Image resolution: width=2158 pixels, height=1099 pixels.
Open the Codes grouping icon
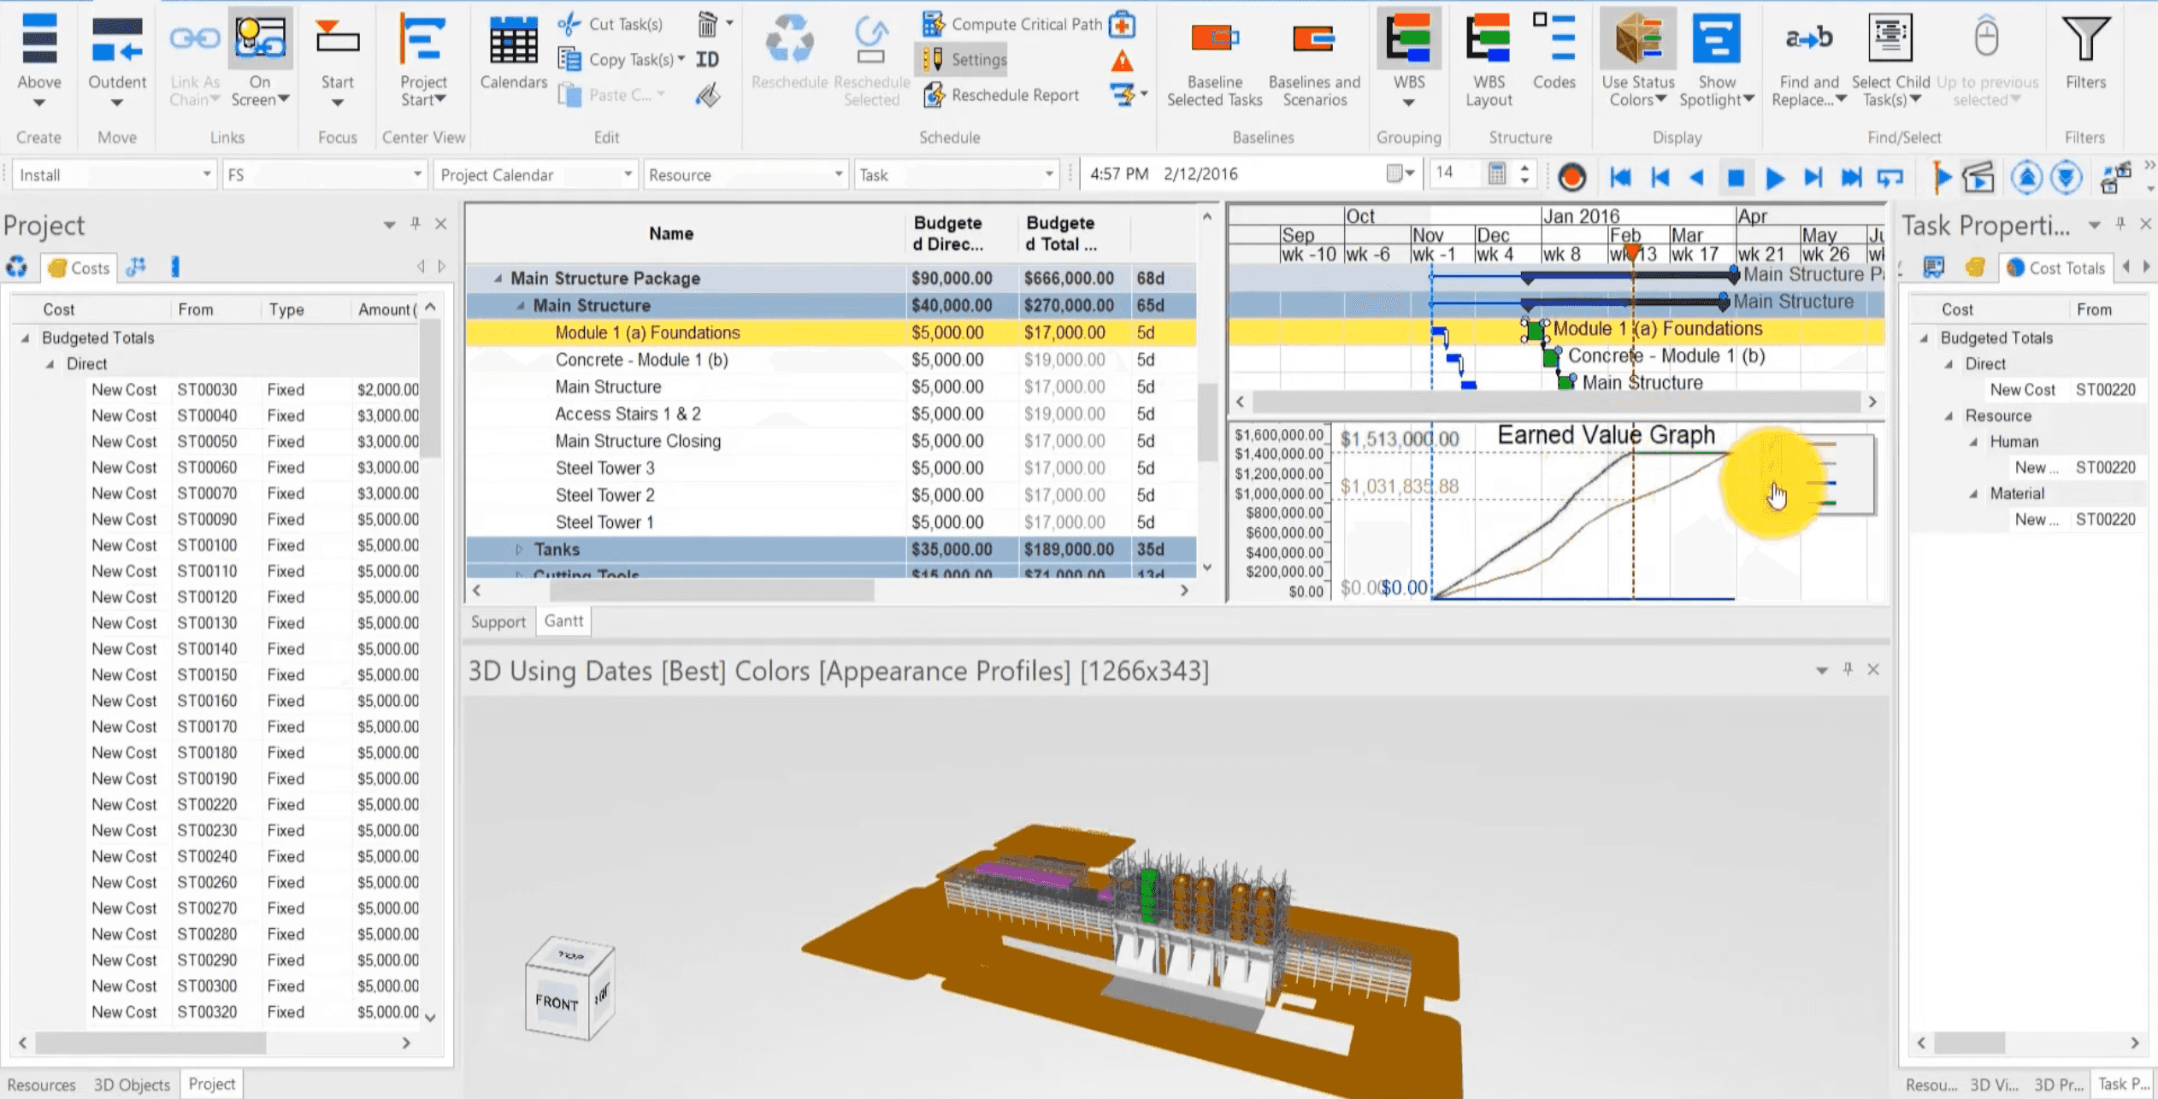(x=1556, y=38)
